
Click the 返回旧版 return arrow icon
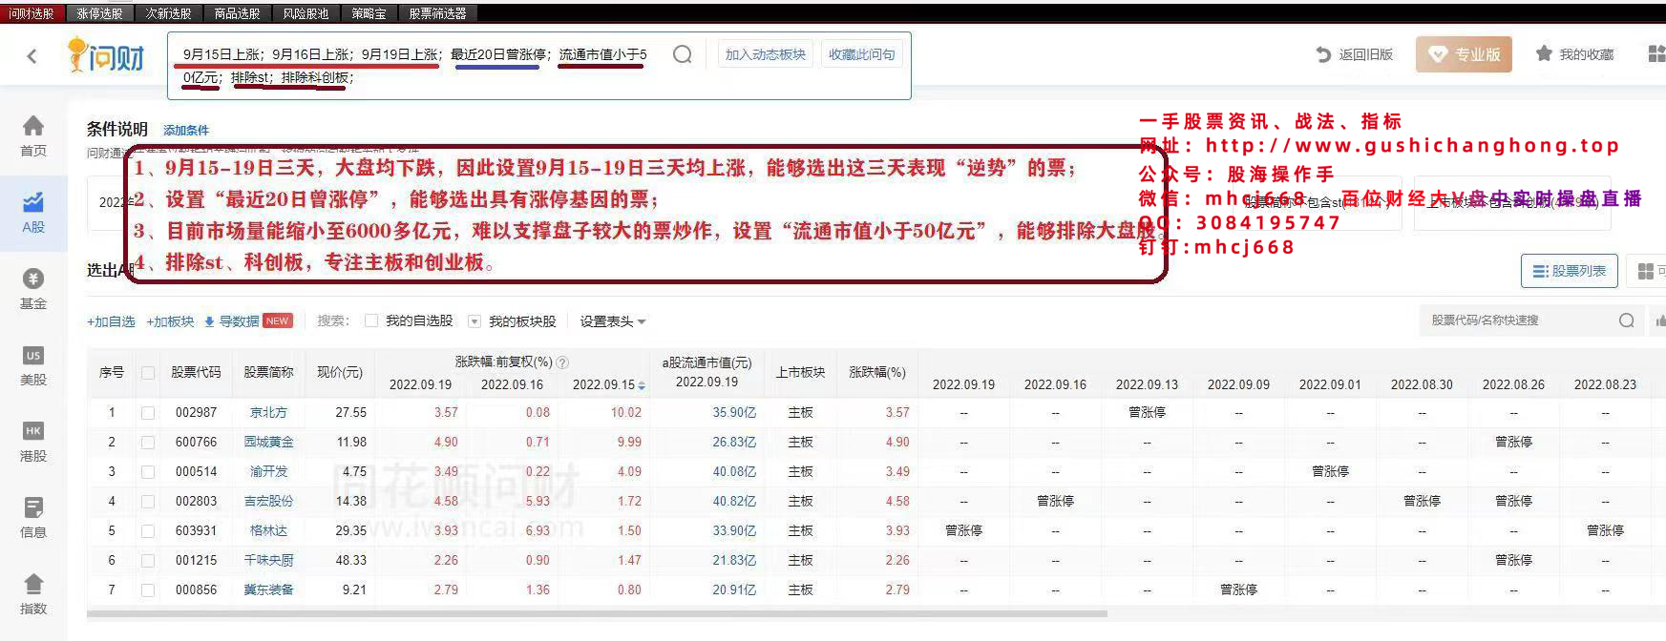click(x=1323, y=54)
